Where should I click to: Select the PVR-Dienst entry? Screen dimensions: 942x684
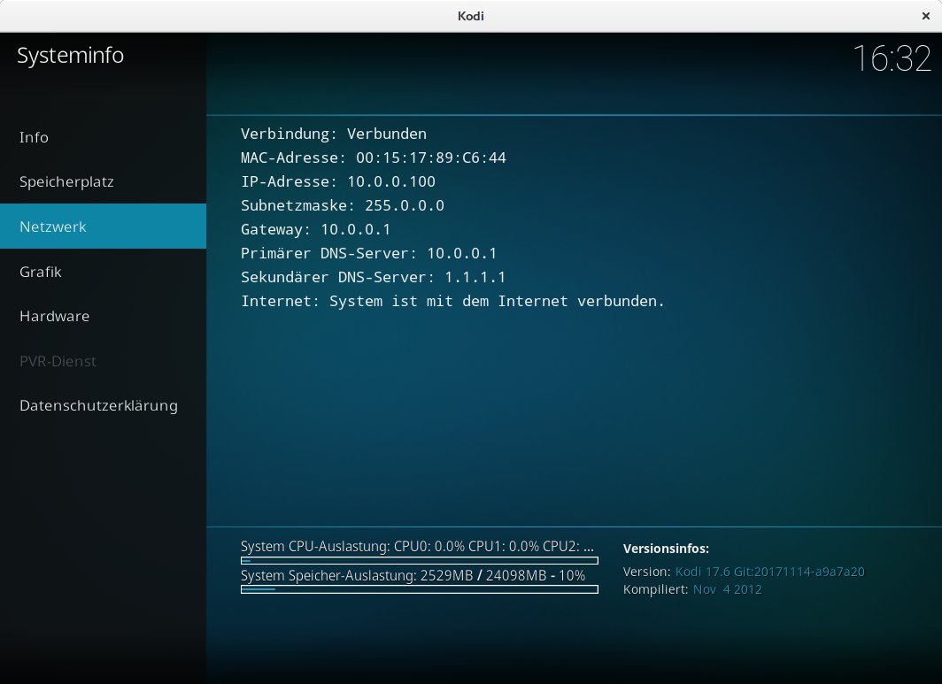[x=103, y=361]
